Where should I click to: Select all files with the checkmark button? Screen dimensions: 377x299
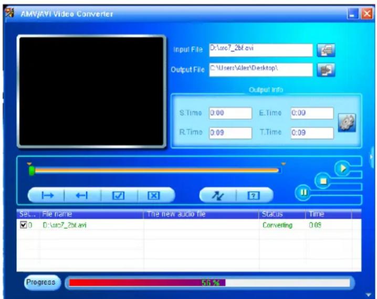tap(119, 196)
